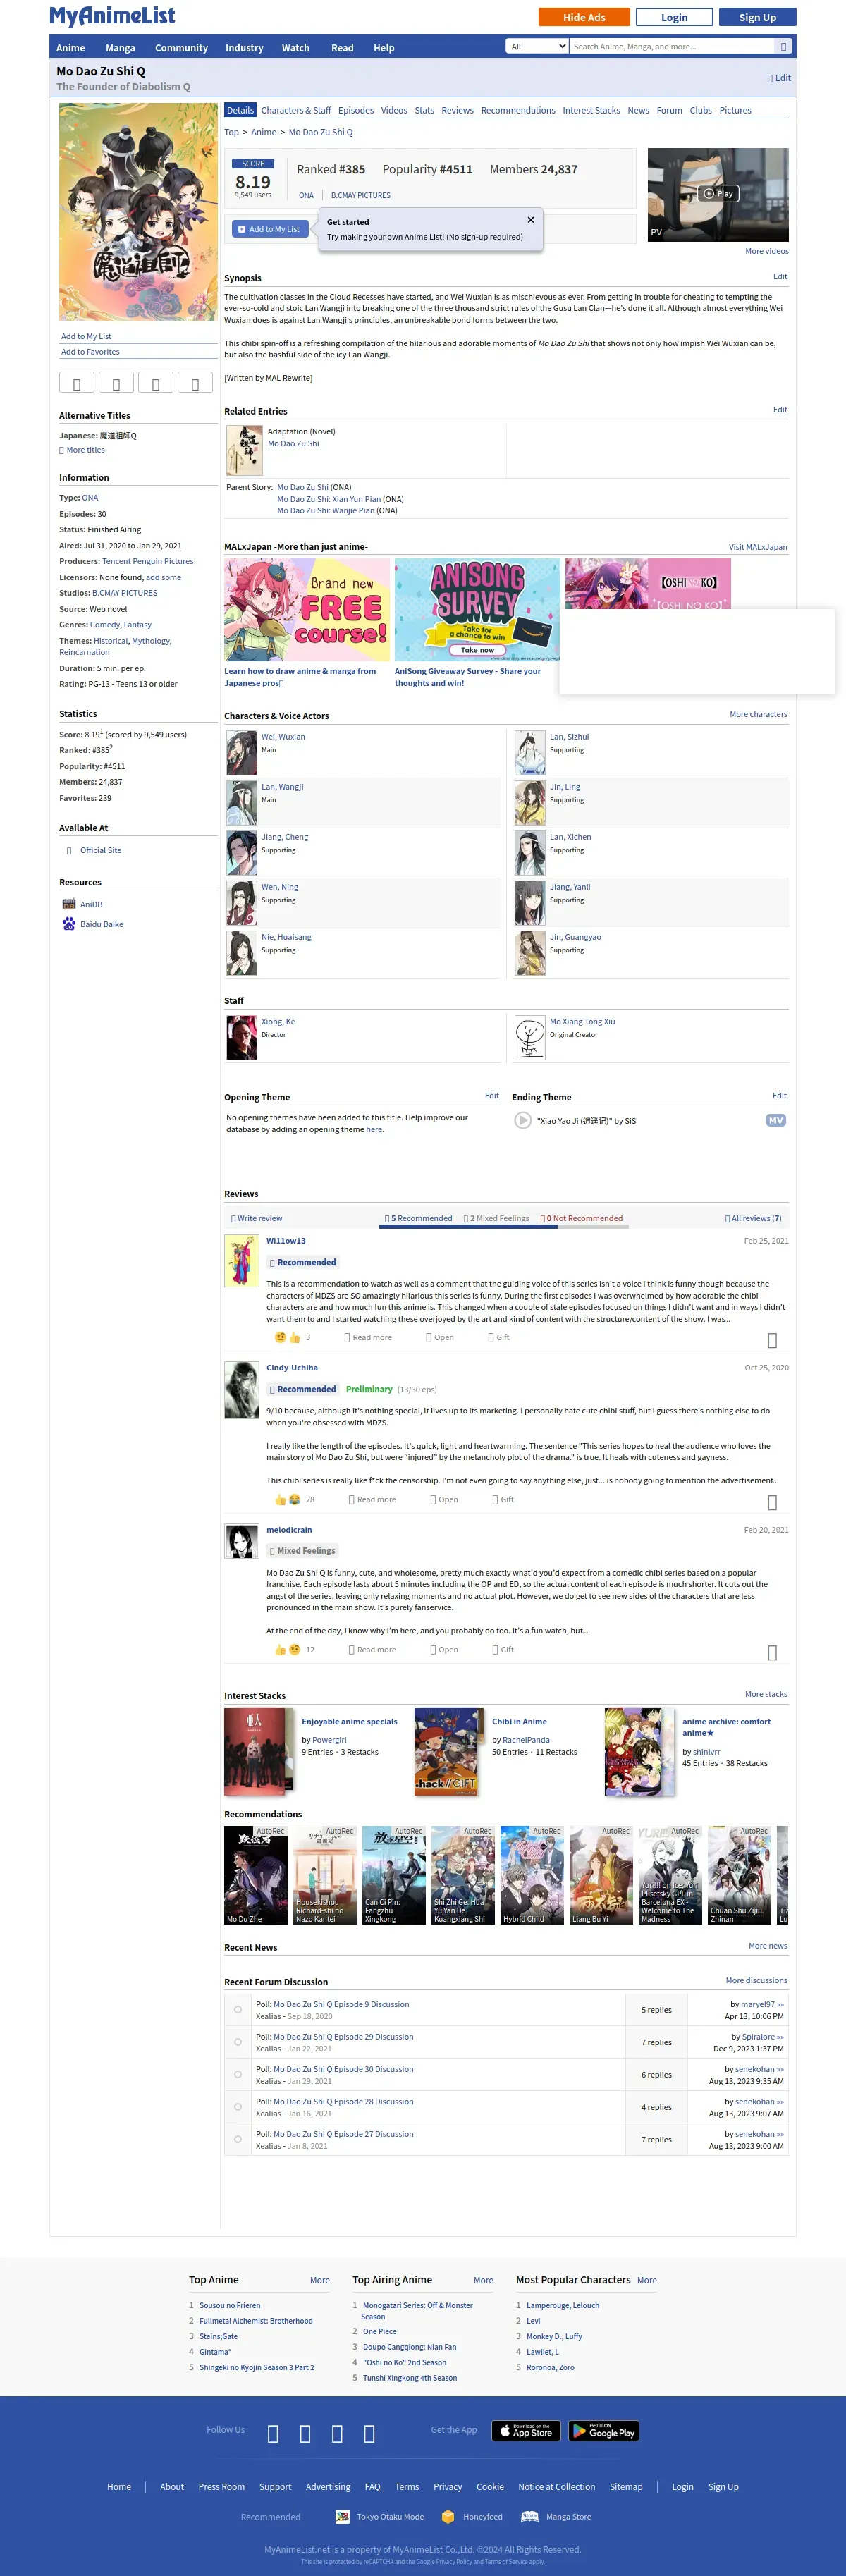The image size is (846, 2576).
Task: Click Add to Favorites link in sidebar
Action: pyautogui.click(x=90, y=352)
